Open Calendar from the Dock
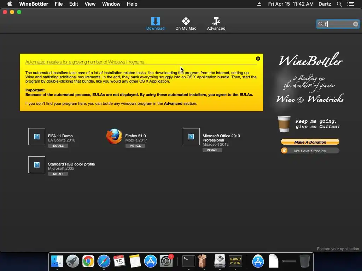The image size is (362, 271). tap(119, 261)
